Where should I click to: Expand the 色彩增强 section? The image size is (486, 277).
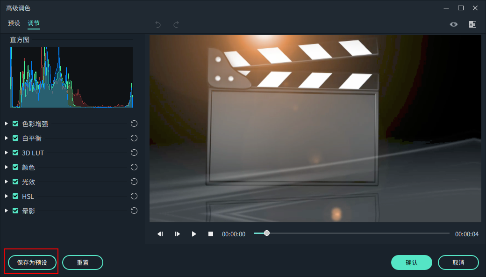(7, 124)
